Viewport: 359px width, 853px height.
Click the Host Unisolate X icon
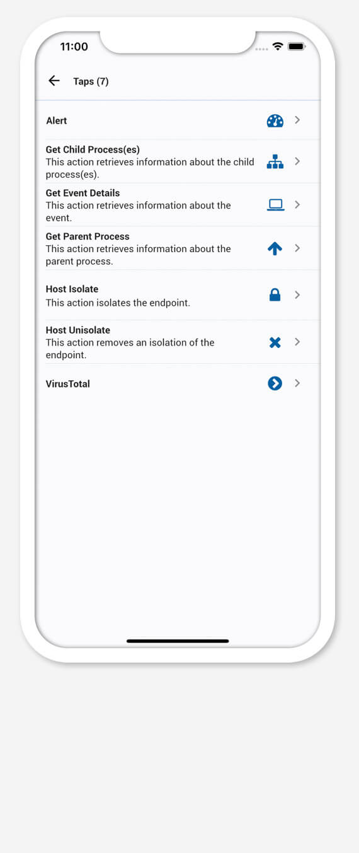(275, 342)
